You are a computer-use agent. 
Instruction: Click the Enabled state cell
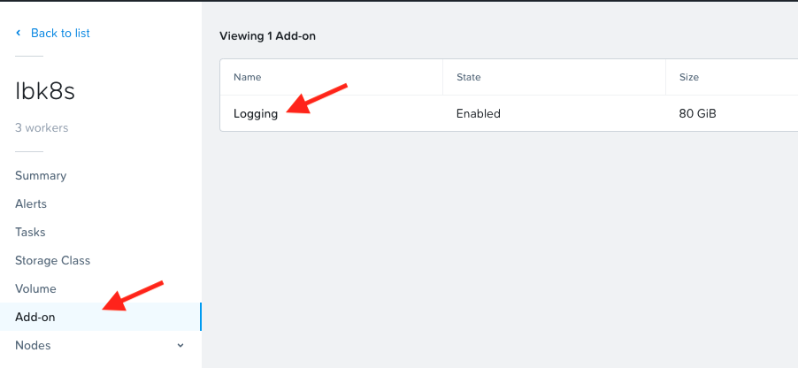click(479, 113)
